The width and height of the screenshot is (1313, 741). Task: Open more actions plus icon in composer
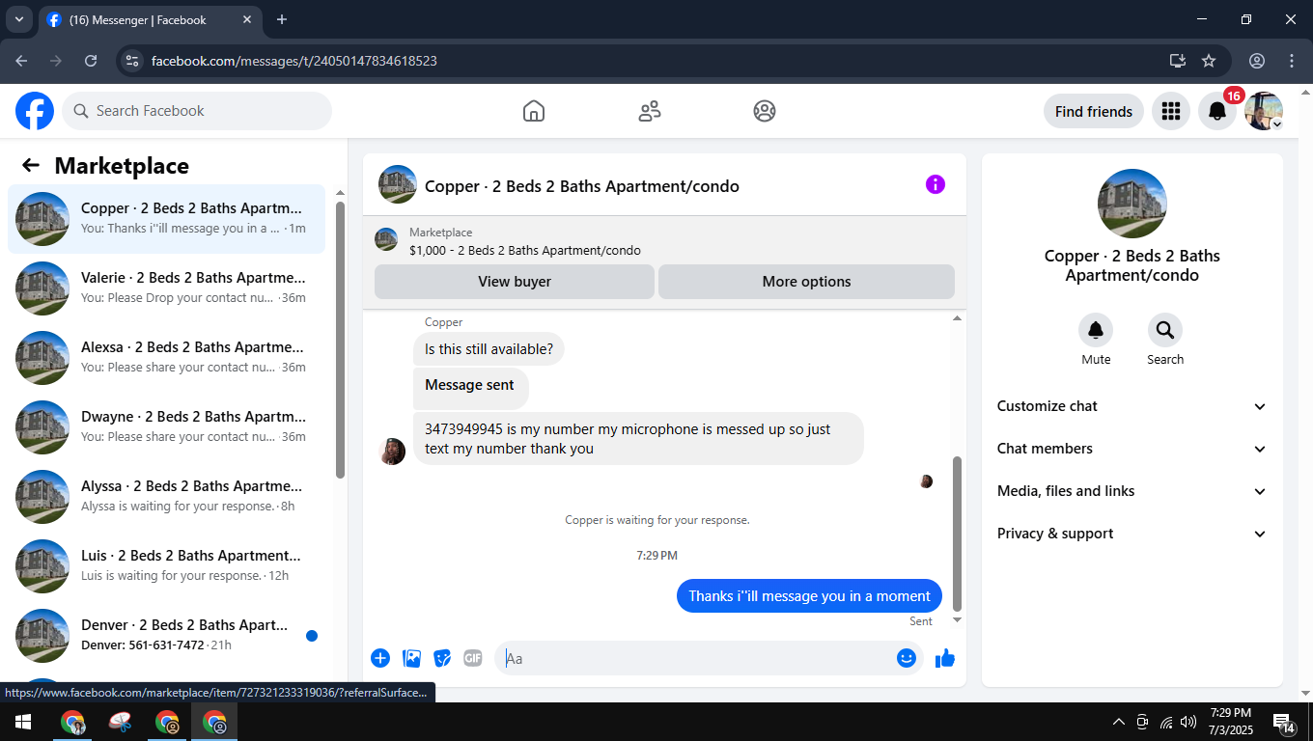point(380,658)
